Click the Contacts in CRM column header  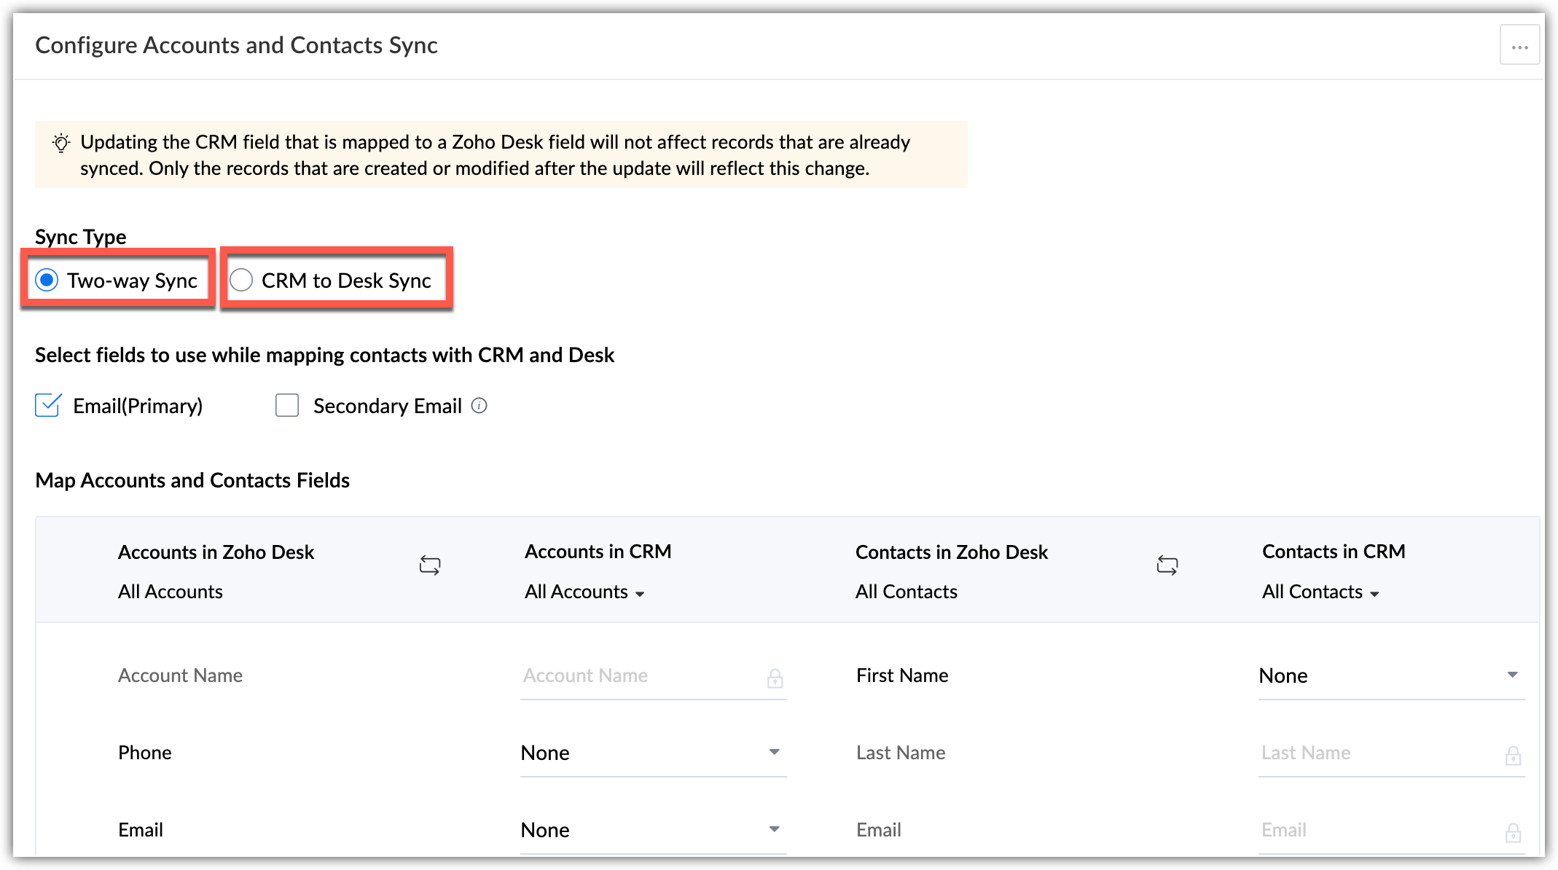point(1334,552)
